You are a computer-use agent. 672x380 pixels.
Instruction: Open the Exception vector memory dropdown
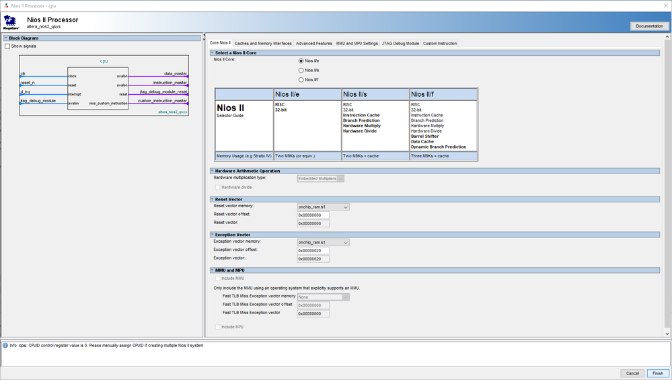click(323, 241)
